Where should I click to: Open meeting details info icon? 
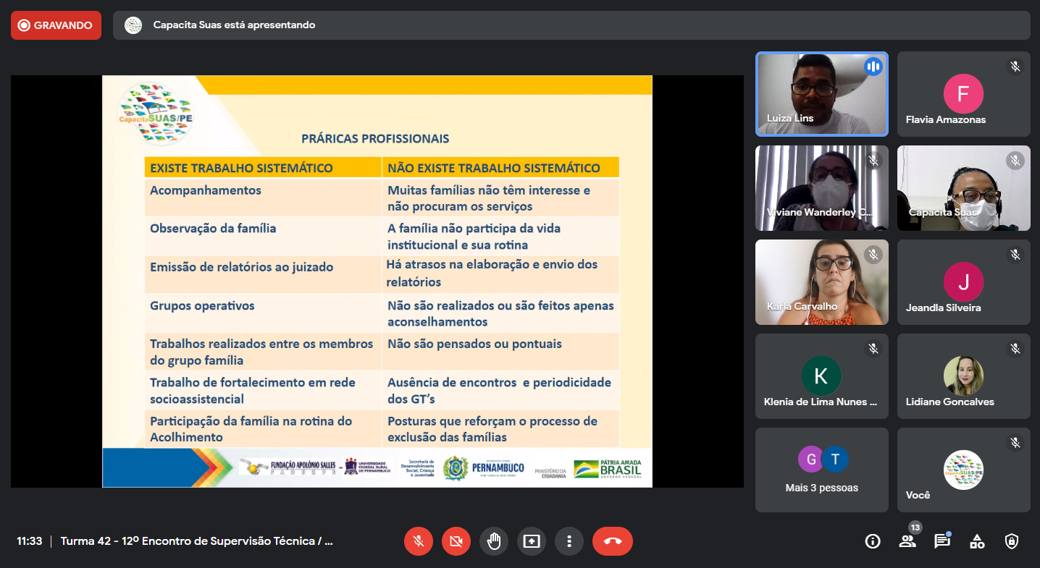(x=873, y=541)
